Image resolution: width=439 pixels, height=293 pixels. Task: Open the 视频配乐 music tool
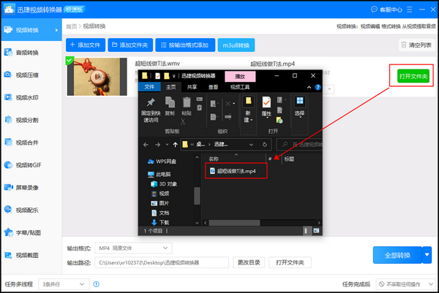click(27, 210)
